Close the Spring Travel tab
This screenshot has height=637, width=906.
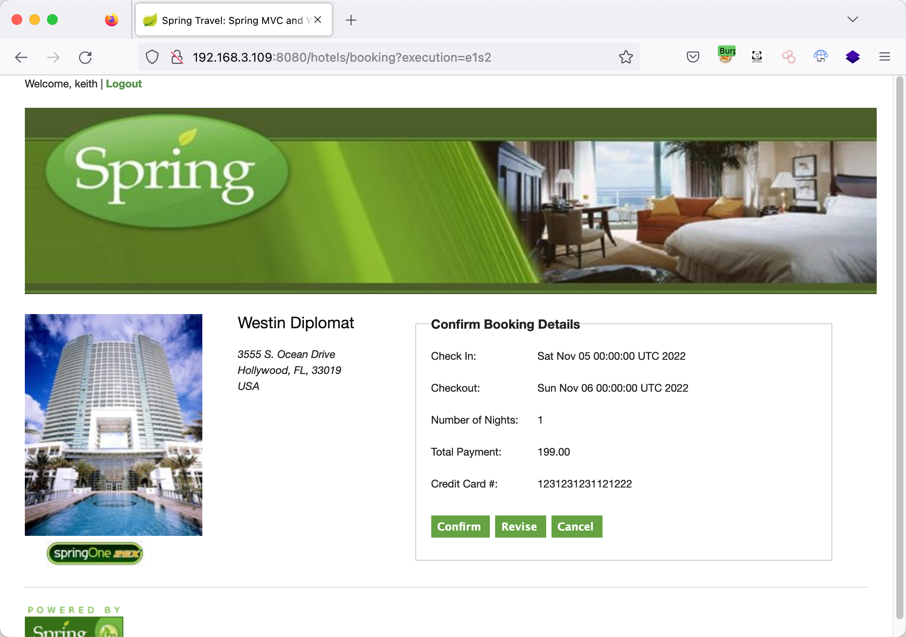318,20
